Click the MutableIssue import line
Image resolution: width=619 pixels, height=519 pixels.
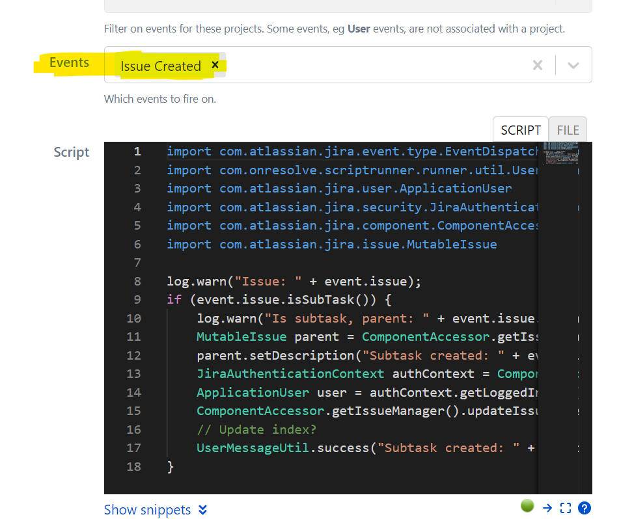(x=331, y=244)
